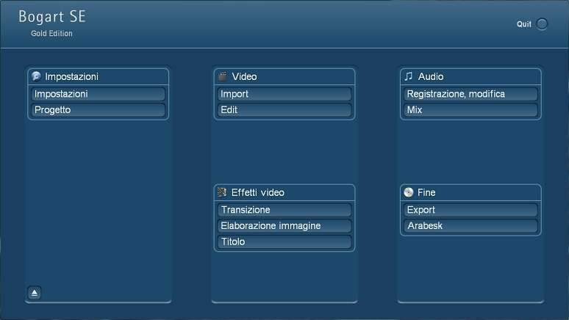Click the Quit label text
The height and width of the screenshot is (320, 569).
524,24
